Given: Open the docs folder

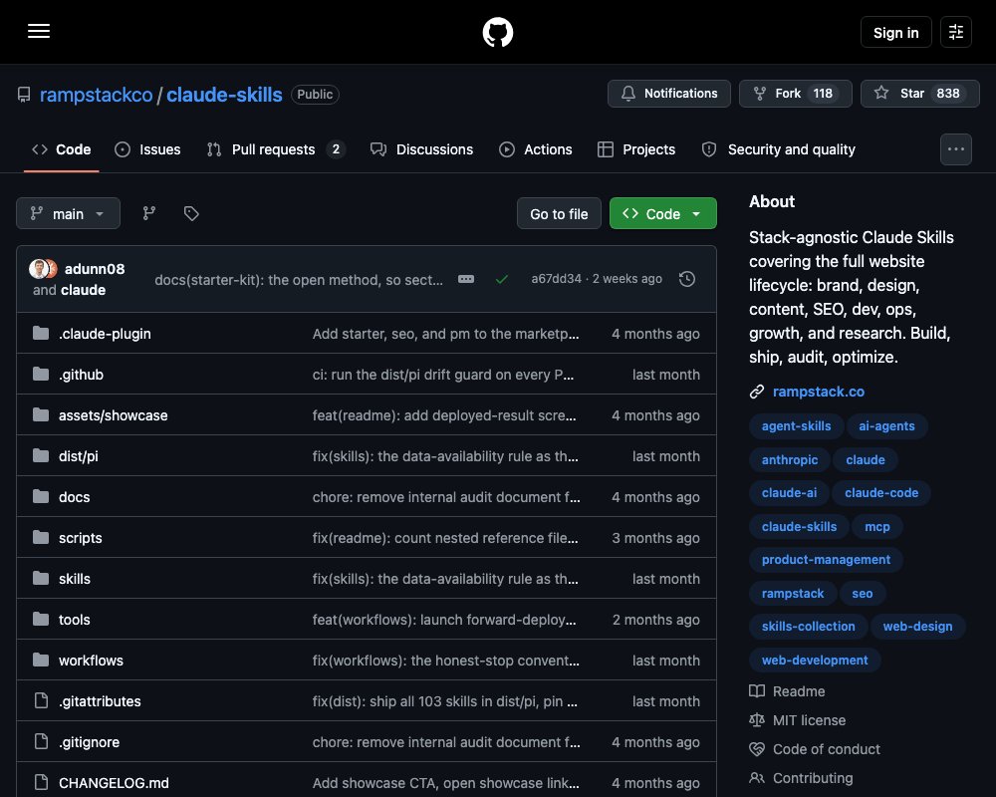Looking at the screenshot, I should [x=75, y=497].
